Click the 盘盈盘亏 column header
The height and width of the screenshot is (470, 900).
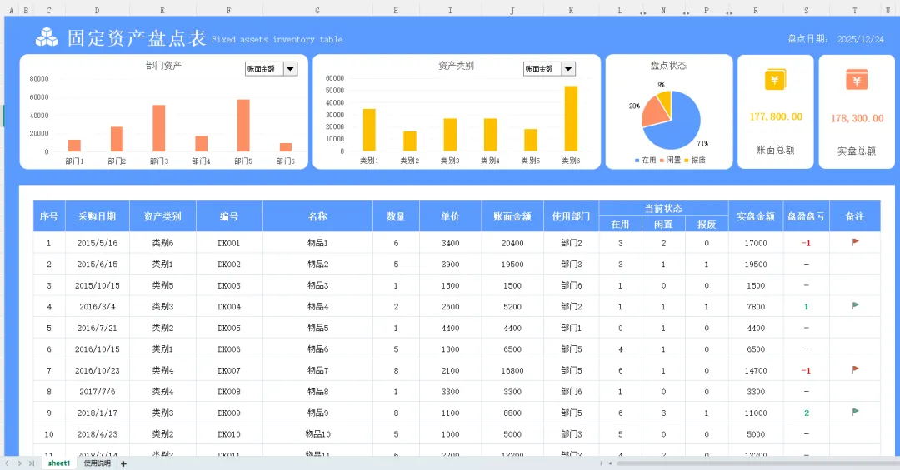click(806, 216)
